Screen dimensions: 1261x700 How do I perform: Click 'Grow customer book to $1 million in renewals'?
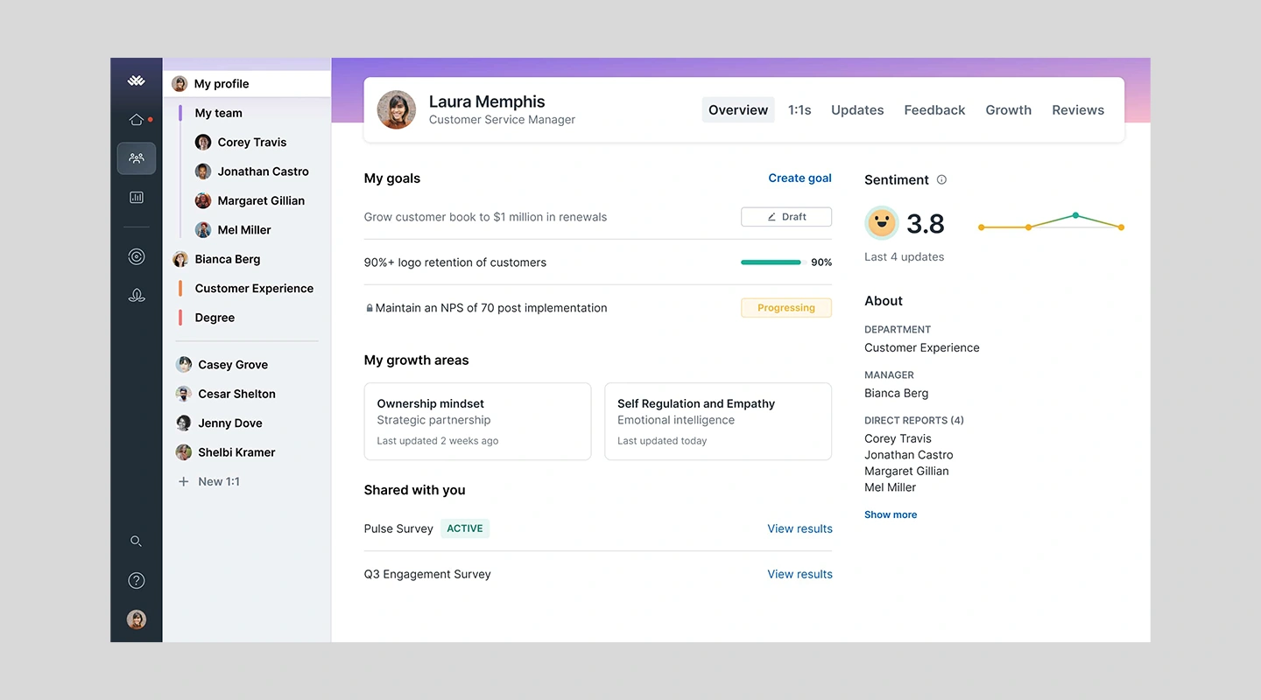485,217
